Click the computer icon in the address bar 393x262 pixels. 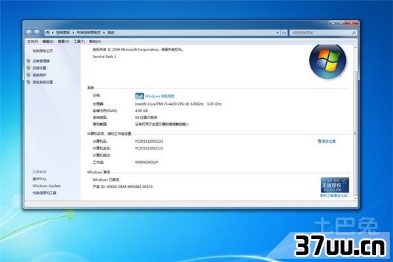point(48,32)
